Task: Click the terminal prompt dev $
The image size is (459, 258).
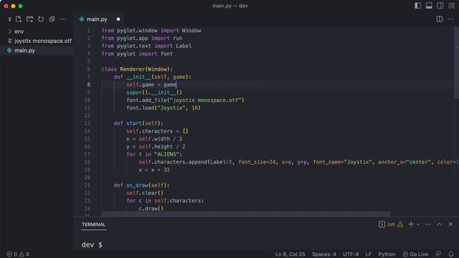Action: point(92,244)
